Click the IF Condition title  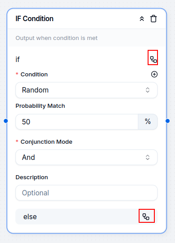[35, 18]
